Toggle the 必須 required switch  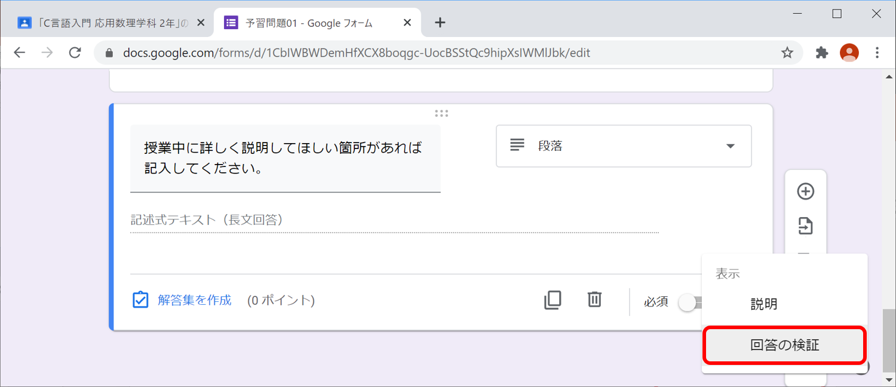pyautogui.click(x=691, y=303)
